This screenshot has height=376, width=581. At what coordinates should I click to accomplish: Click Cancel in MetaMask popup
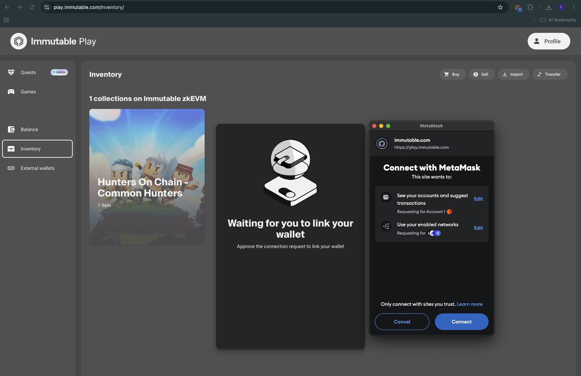pyautogui.click(x=402, y=322)
